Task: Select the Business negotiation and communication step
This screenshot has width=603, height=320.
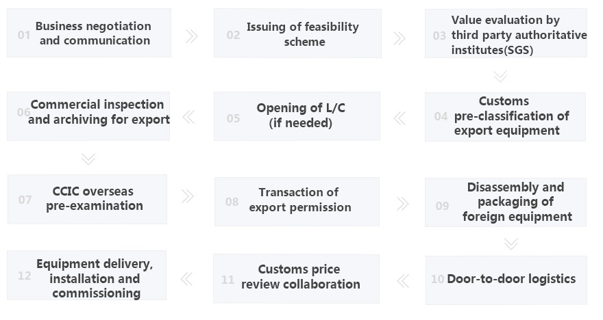Action: pyautogui.click(x=89, y=33)
